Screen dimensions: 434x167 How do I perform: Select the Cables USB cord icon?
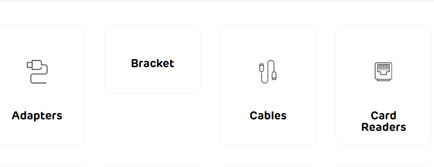[268, 72]
